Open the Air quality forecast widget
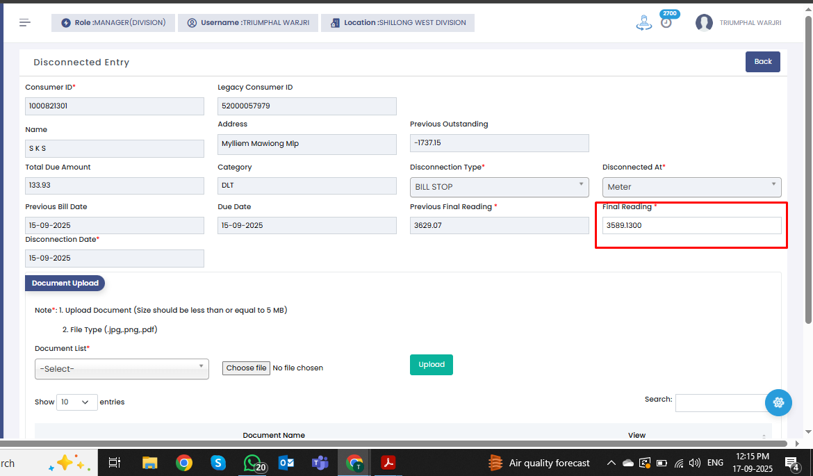This screenshot has width=813, height=476. coord(539,463)
